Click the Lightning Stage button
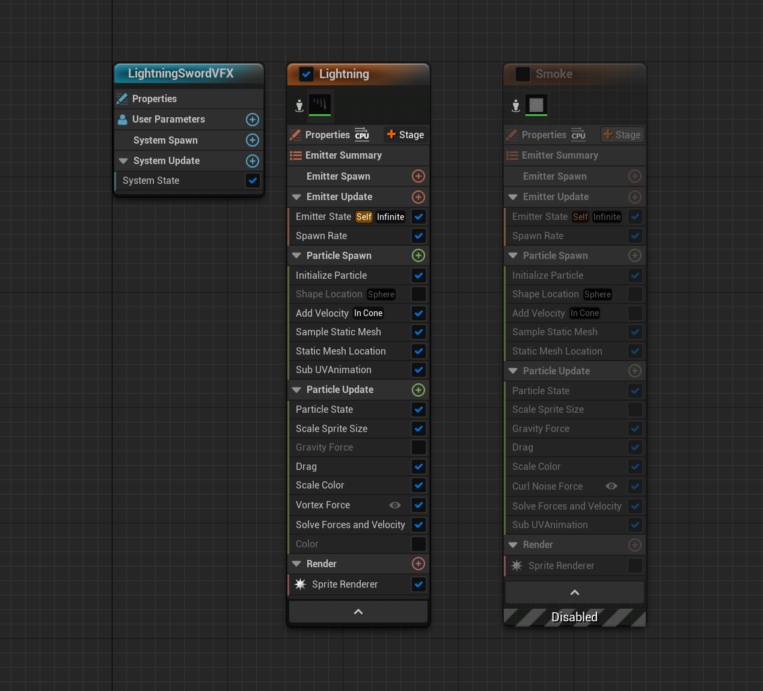 pos(406,135)
